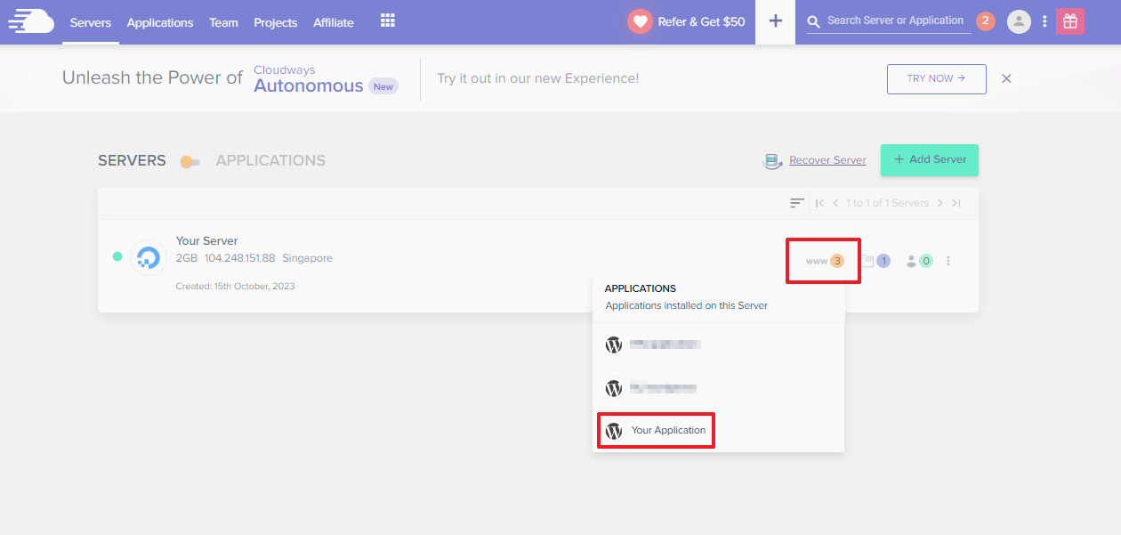Click the green server status dot
This screenshot has height=535, width=1121.
click(117, 256)
